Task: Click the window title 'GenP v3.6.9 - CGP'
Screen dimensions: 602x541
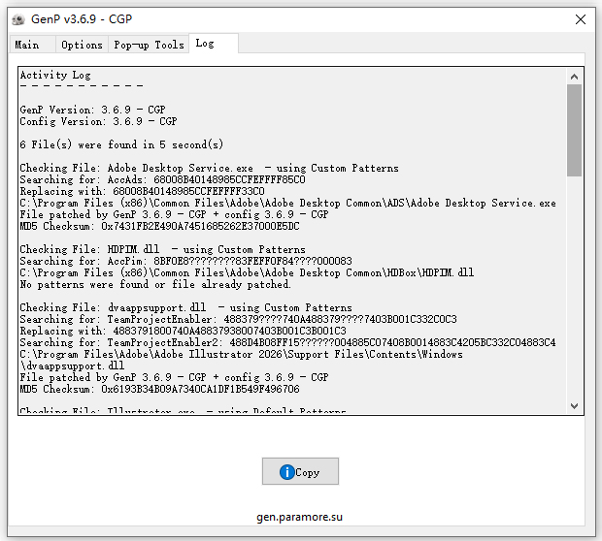Action: click(x=82, y=19)
